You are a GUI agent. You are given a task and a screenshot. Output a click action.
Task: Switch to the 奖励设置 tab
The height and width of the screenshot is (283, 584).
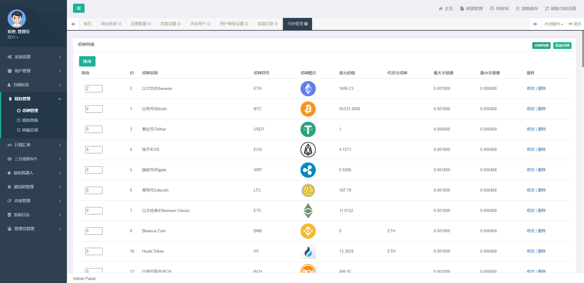pos(168,24)
